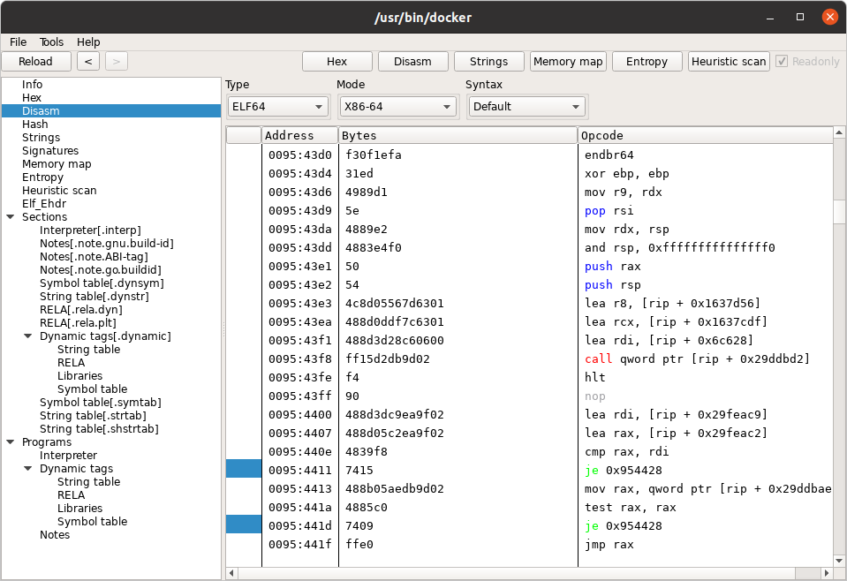Click the highlighted marker at address 0095:4411

[244, 471]
